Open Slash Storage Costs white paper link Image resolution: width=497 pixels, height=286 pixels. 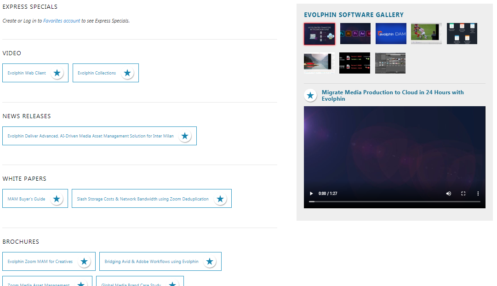coord(143,199)
